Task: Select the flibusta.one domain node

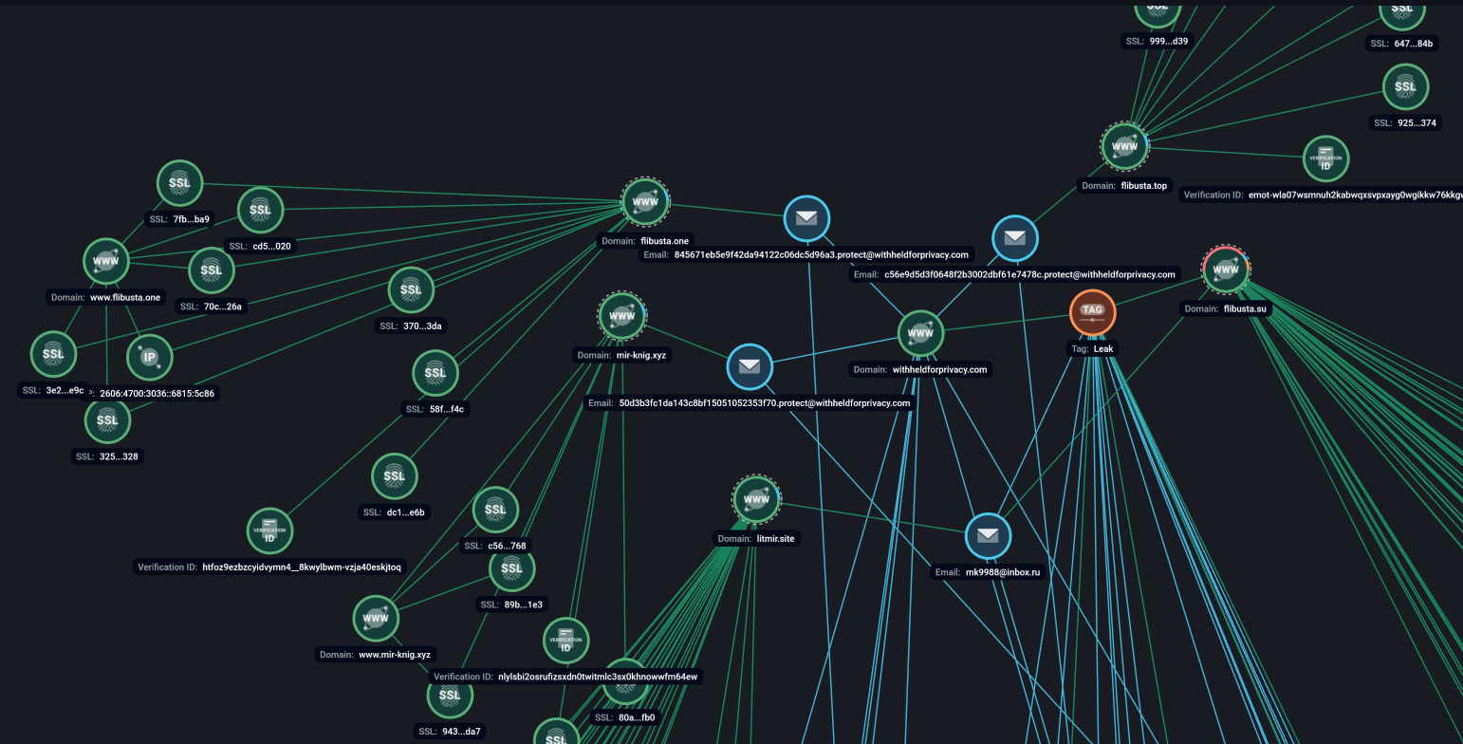Action: 645,201
